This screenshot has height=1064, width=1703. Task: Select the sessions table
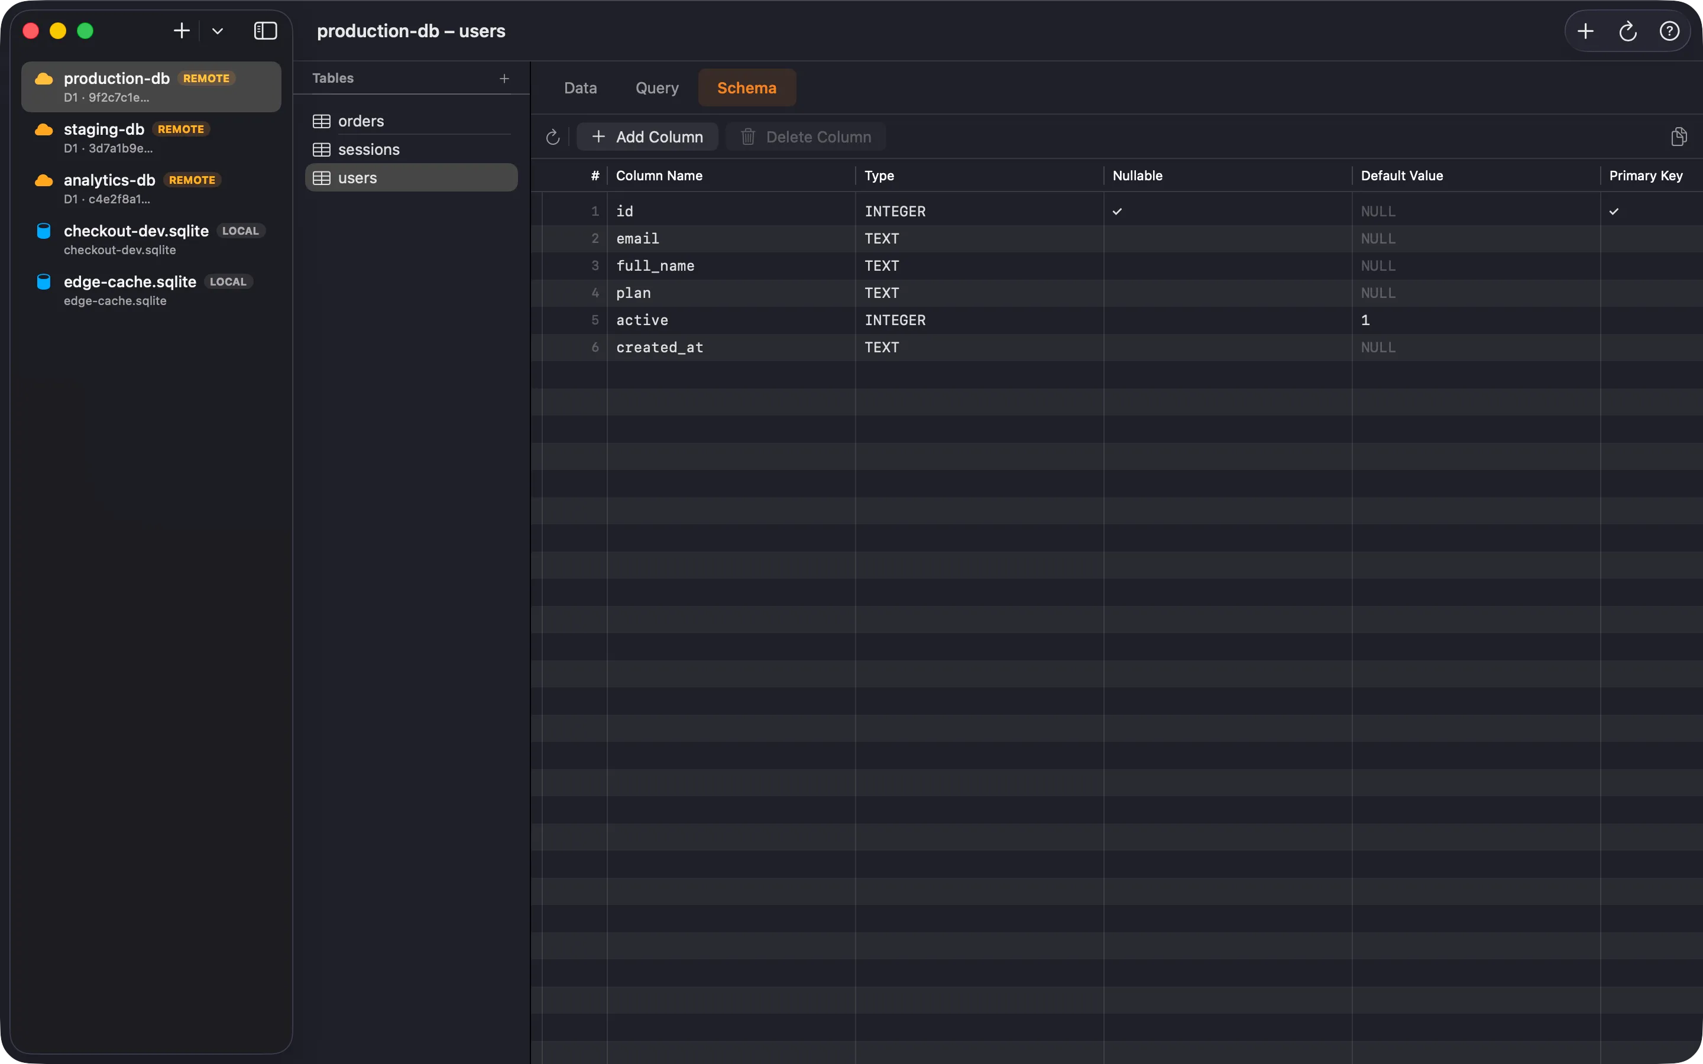click(412, 149)
